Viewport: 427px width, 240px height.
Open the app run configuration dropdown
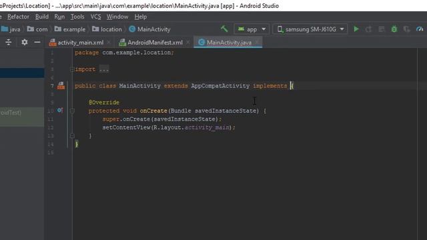pos(252,29)
